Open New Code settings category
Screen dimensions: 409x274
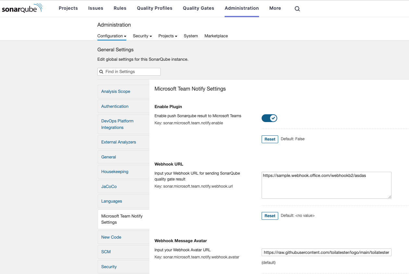pyautogui.click(x=123, y=237)
